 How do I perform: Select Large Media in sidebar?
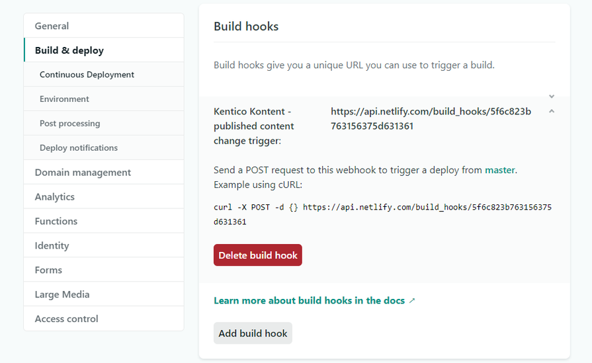62,295
